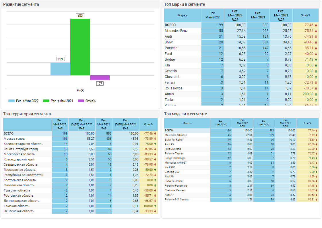Click the purple -77 deviation bar
The width and height of the screenshot is (322, 228).
tap(100, 78)
